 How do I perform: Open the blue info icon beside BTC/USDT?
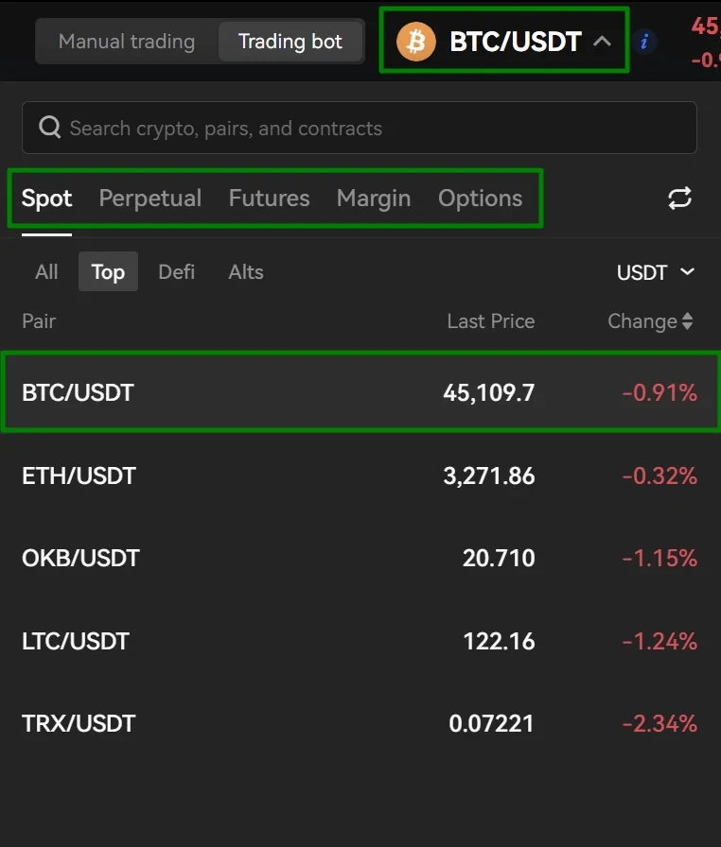643,42
